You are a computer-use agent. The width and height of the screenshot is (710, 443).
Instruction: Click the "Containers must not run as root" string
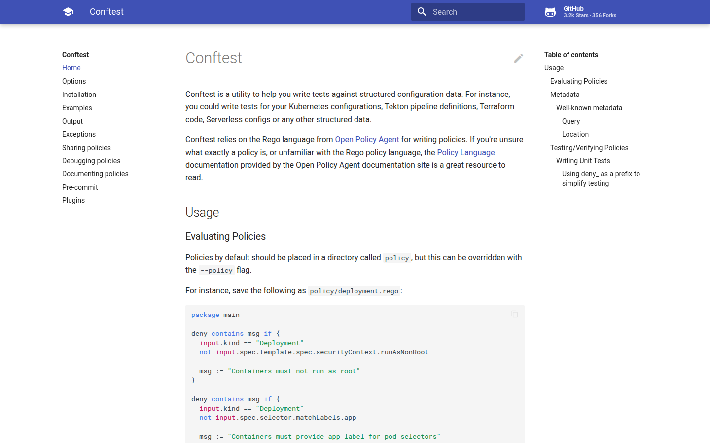point(294,371)
